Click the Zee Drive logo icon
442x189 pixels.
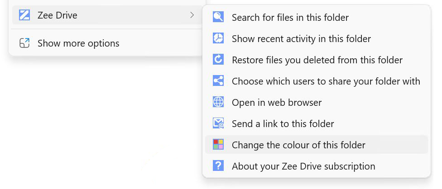24,15
